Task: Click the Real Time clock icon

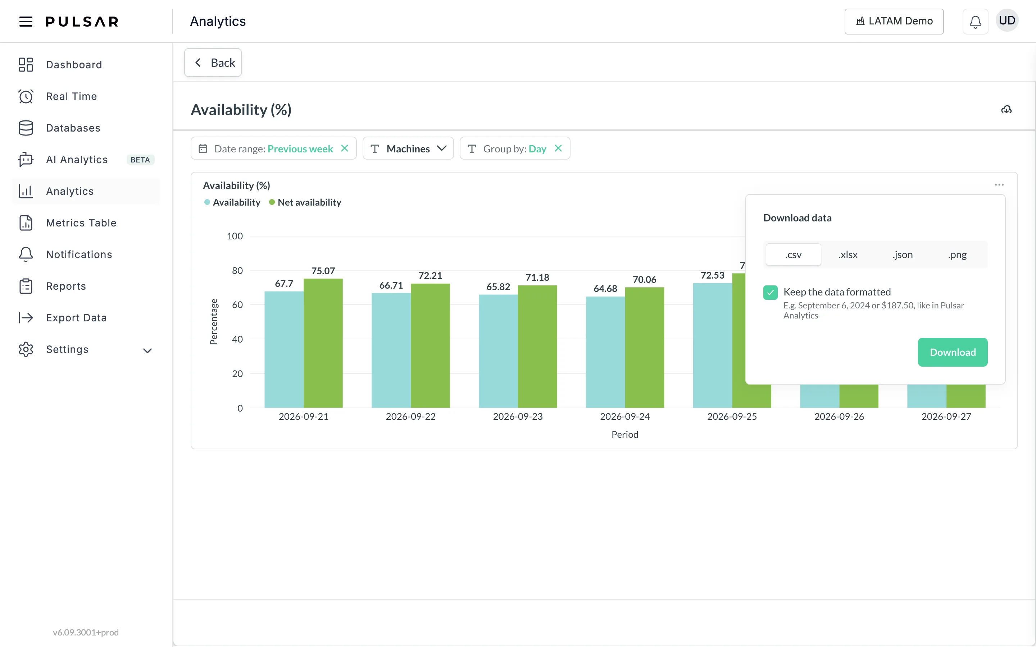Action: (26, 96)
